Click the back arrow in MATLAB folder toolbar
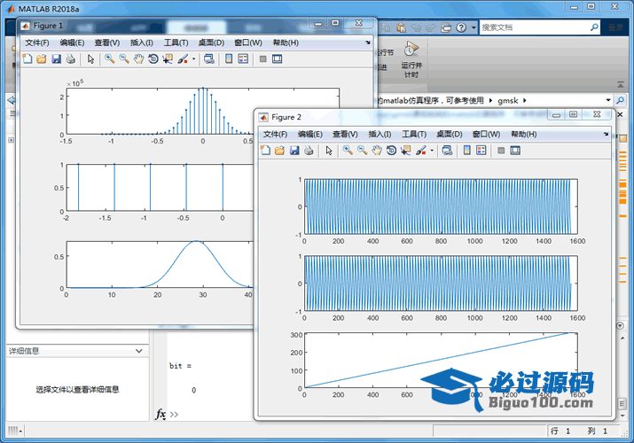Screen dimensions: 634x443 12,100
